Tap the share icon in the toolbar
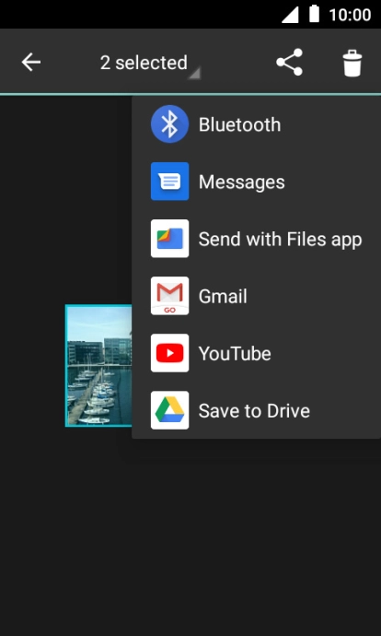 (290, 62)
